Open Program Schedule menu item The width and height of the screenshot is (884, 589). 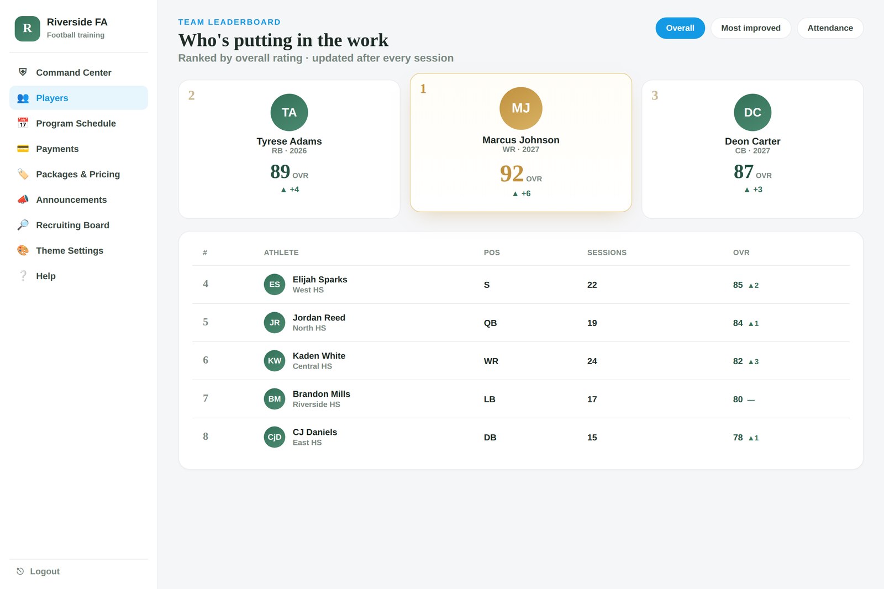pos(78,123)
